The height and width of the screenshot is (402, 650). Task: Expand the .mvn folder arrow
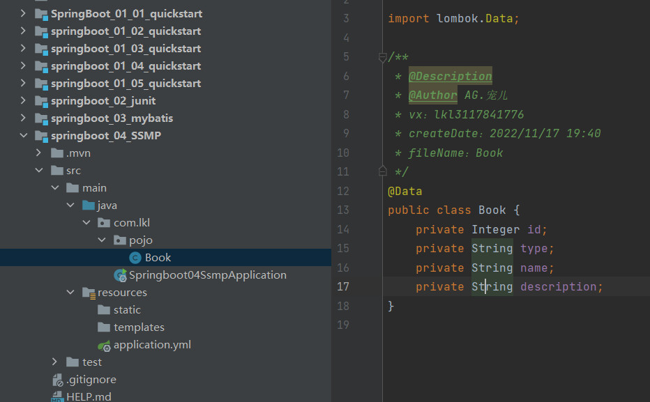coord(38,153)
